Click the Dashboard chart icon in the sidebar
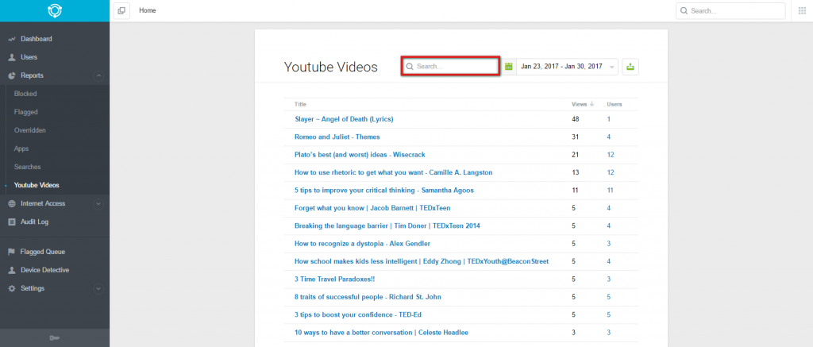813x347 pixels. tap(11, 39)
